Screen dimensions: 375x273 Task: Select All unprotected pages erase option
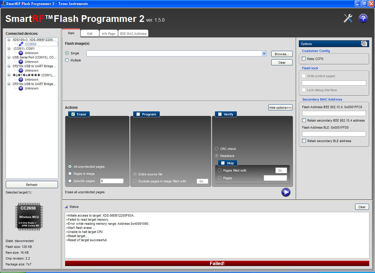point(70,167)
